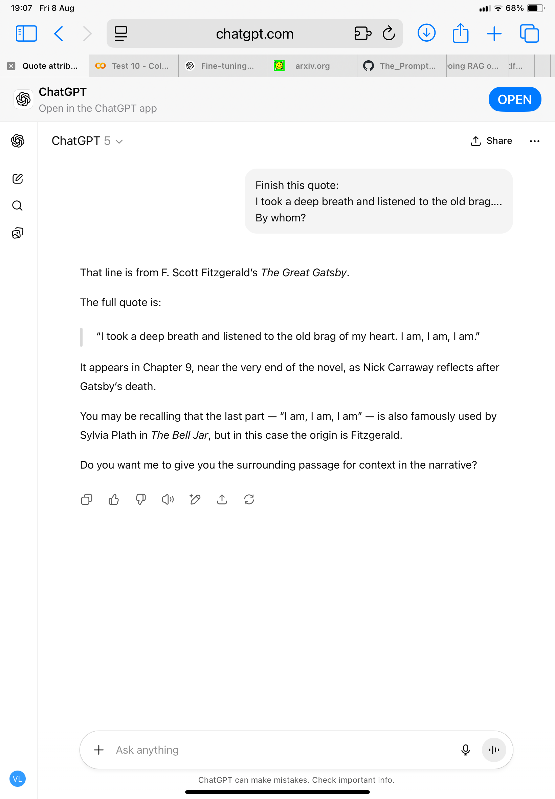Reload the page in Safari

(x=388, y=34)
